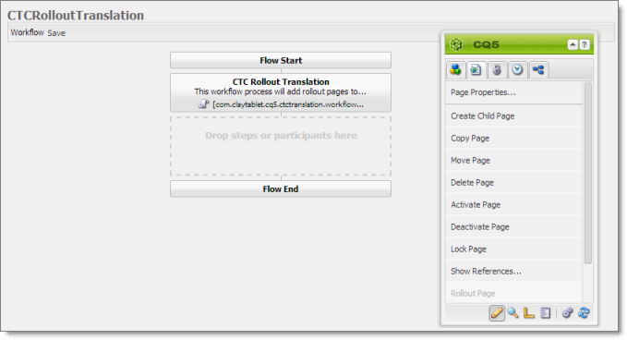Select Create Child Page
This screenshot has height=340, width=627.
513,116
